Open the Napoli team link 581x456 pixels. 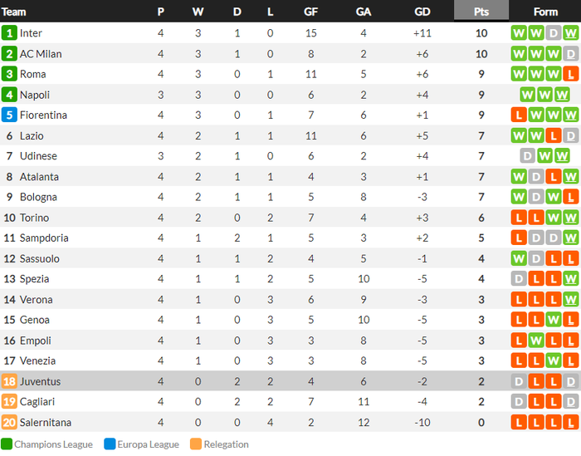click(35, 95)
